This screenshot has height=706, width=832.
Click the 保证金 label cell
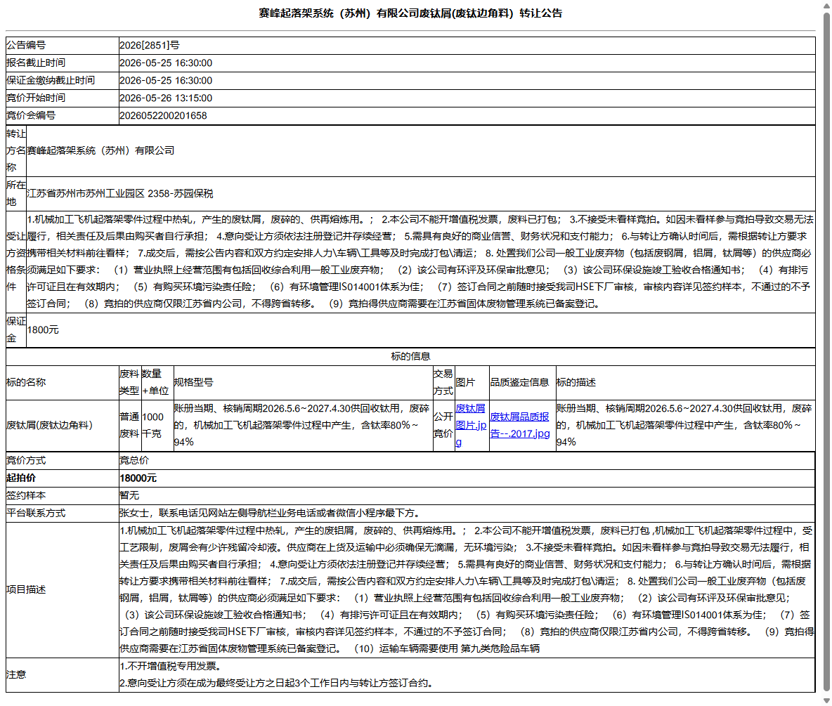[x=16, y=330]
